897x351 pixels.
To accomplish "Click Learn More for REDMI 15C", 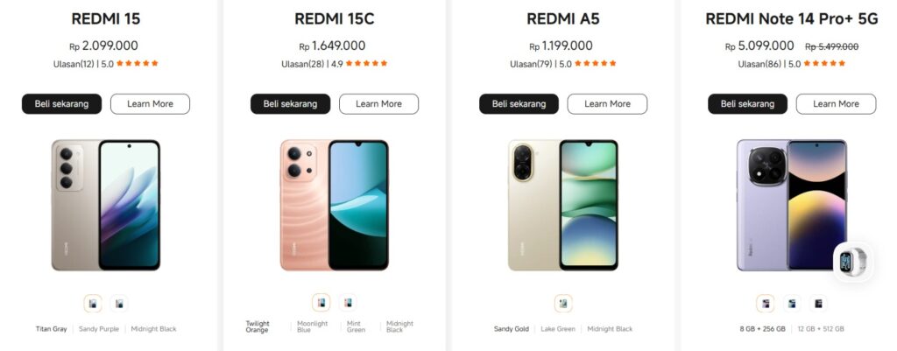I will 378,104.
